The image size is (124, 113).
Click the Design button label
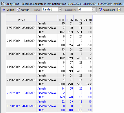10,10
